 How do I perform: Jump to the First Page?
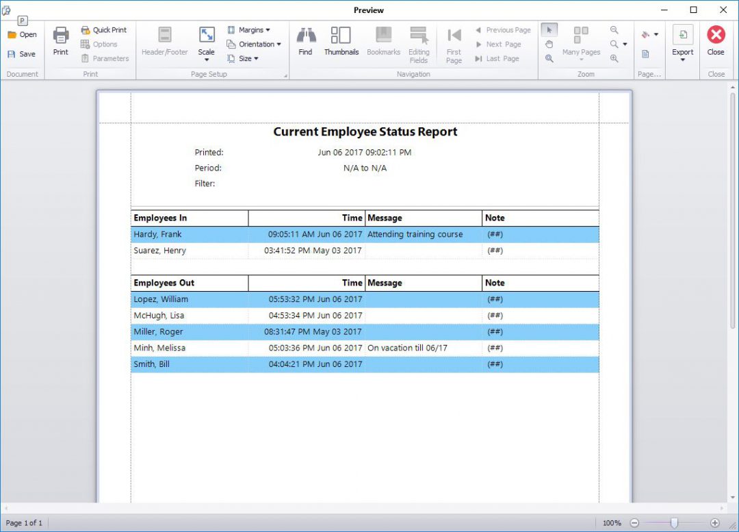tap(453, 41)
